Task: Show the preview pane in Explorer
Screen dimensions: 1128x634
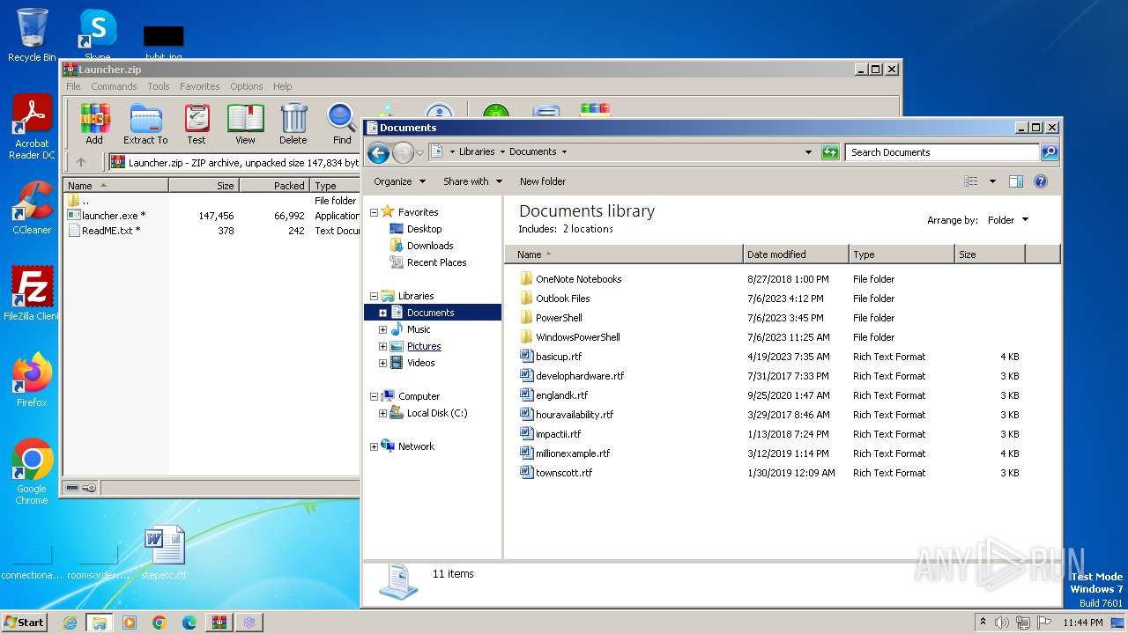Action: 1015,181
